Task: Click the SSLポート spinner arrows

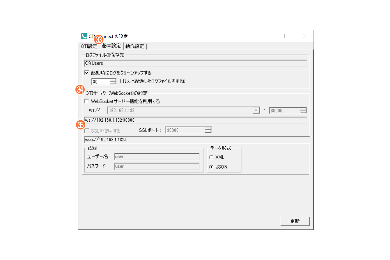Action: (x=208, y=130)
